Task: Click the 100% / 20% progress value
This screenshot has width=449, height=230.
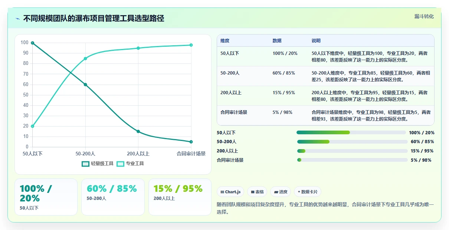Action: tap(422, 133)
